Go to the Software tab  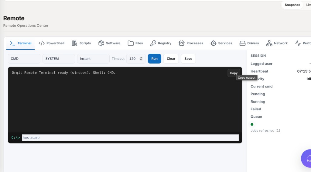point(109,43)
